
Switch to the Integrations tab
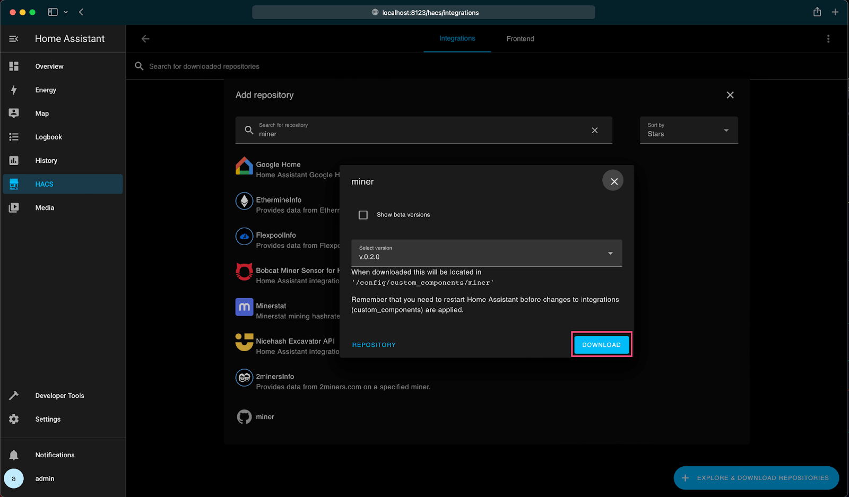pyautogui.click(x=457, y=38)
